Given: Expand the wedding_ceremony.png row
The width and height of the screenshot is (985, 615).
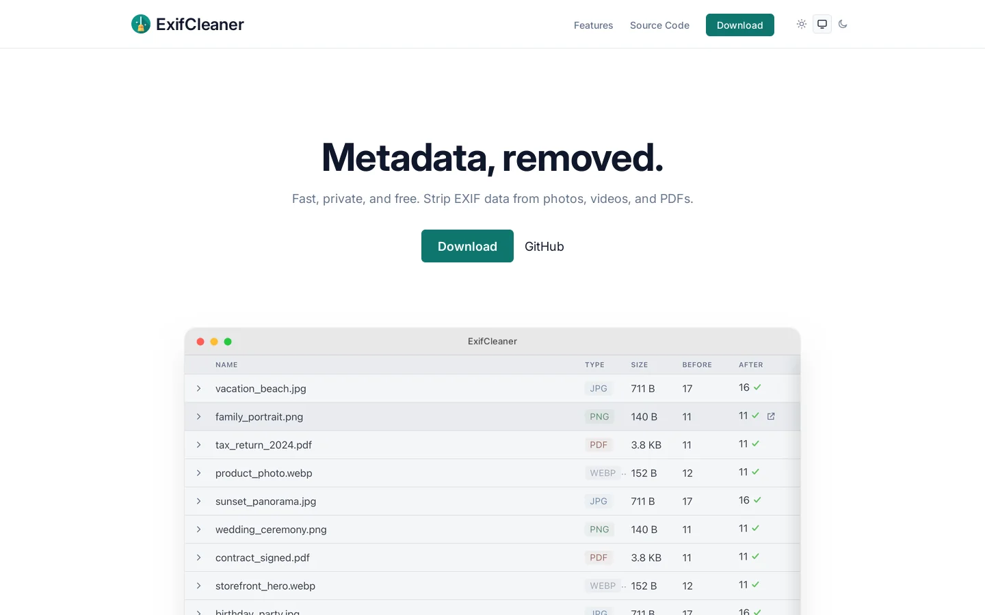Looking at the screenshot, I should 199,530.
